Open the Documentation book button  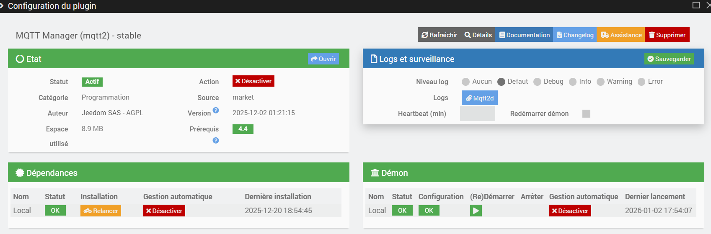[524, 35]
